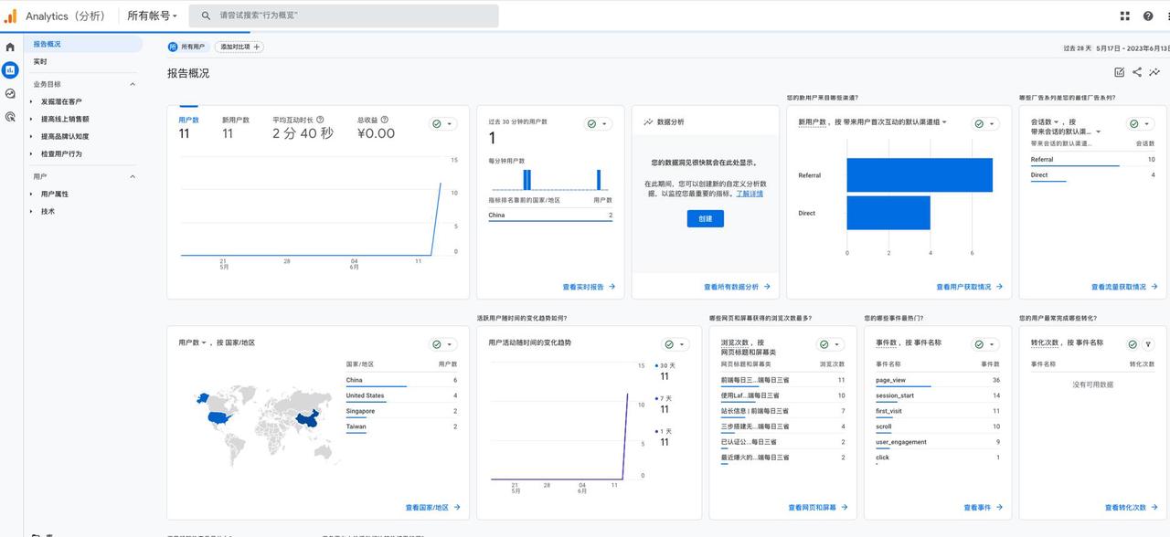Go to Home in the left rail
The width and height of the screenshot is (1170, 537).
pos(10,47)
